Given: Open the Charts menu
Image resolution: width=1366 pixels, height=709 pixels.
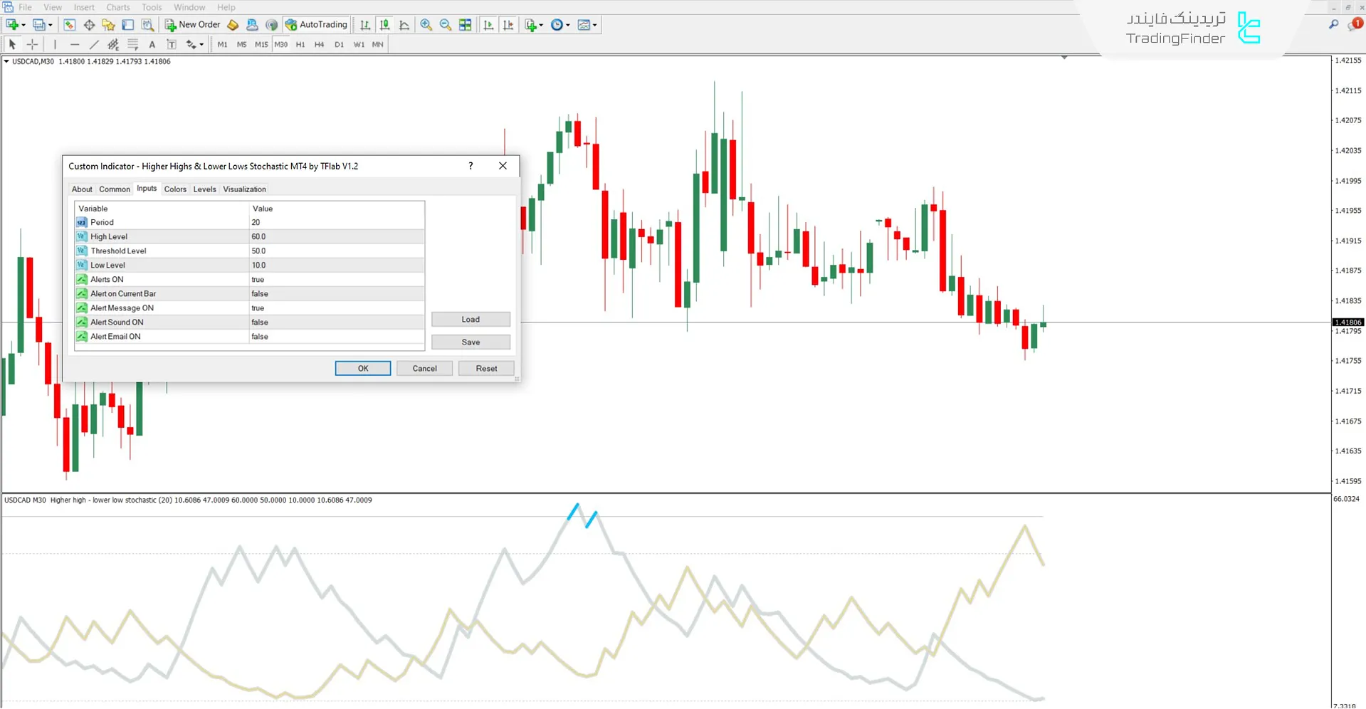Looking at the screenshot, I should (117, 7).
